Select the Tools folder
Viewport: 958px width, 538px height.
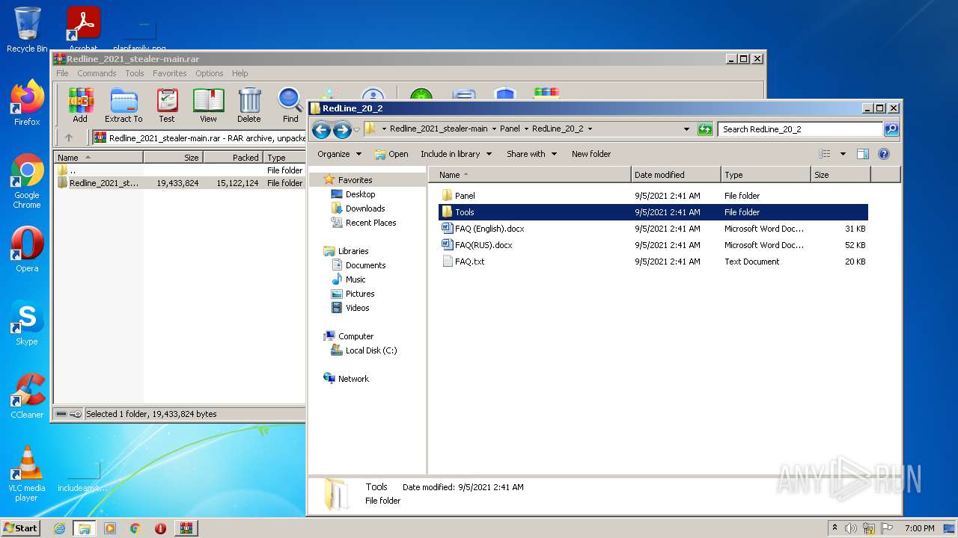coord(653,212)
